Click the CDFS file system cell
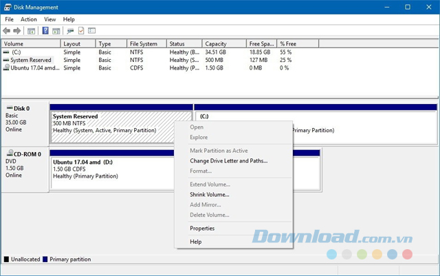Screen dimensions: 440x276 point(136,67)
